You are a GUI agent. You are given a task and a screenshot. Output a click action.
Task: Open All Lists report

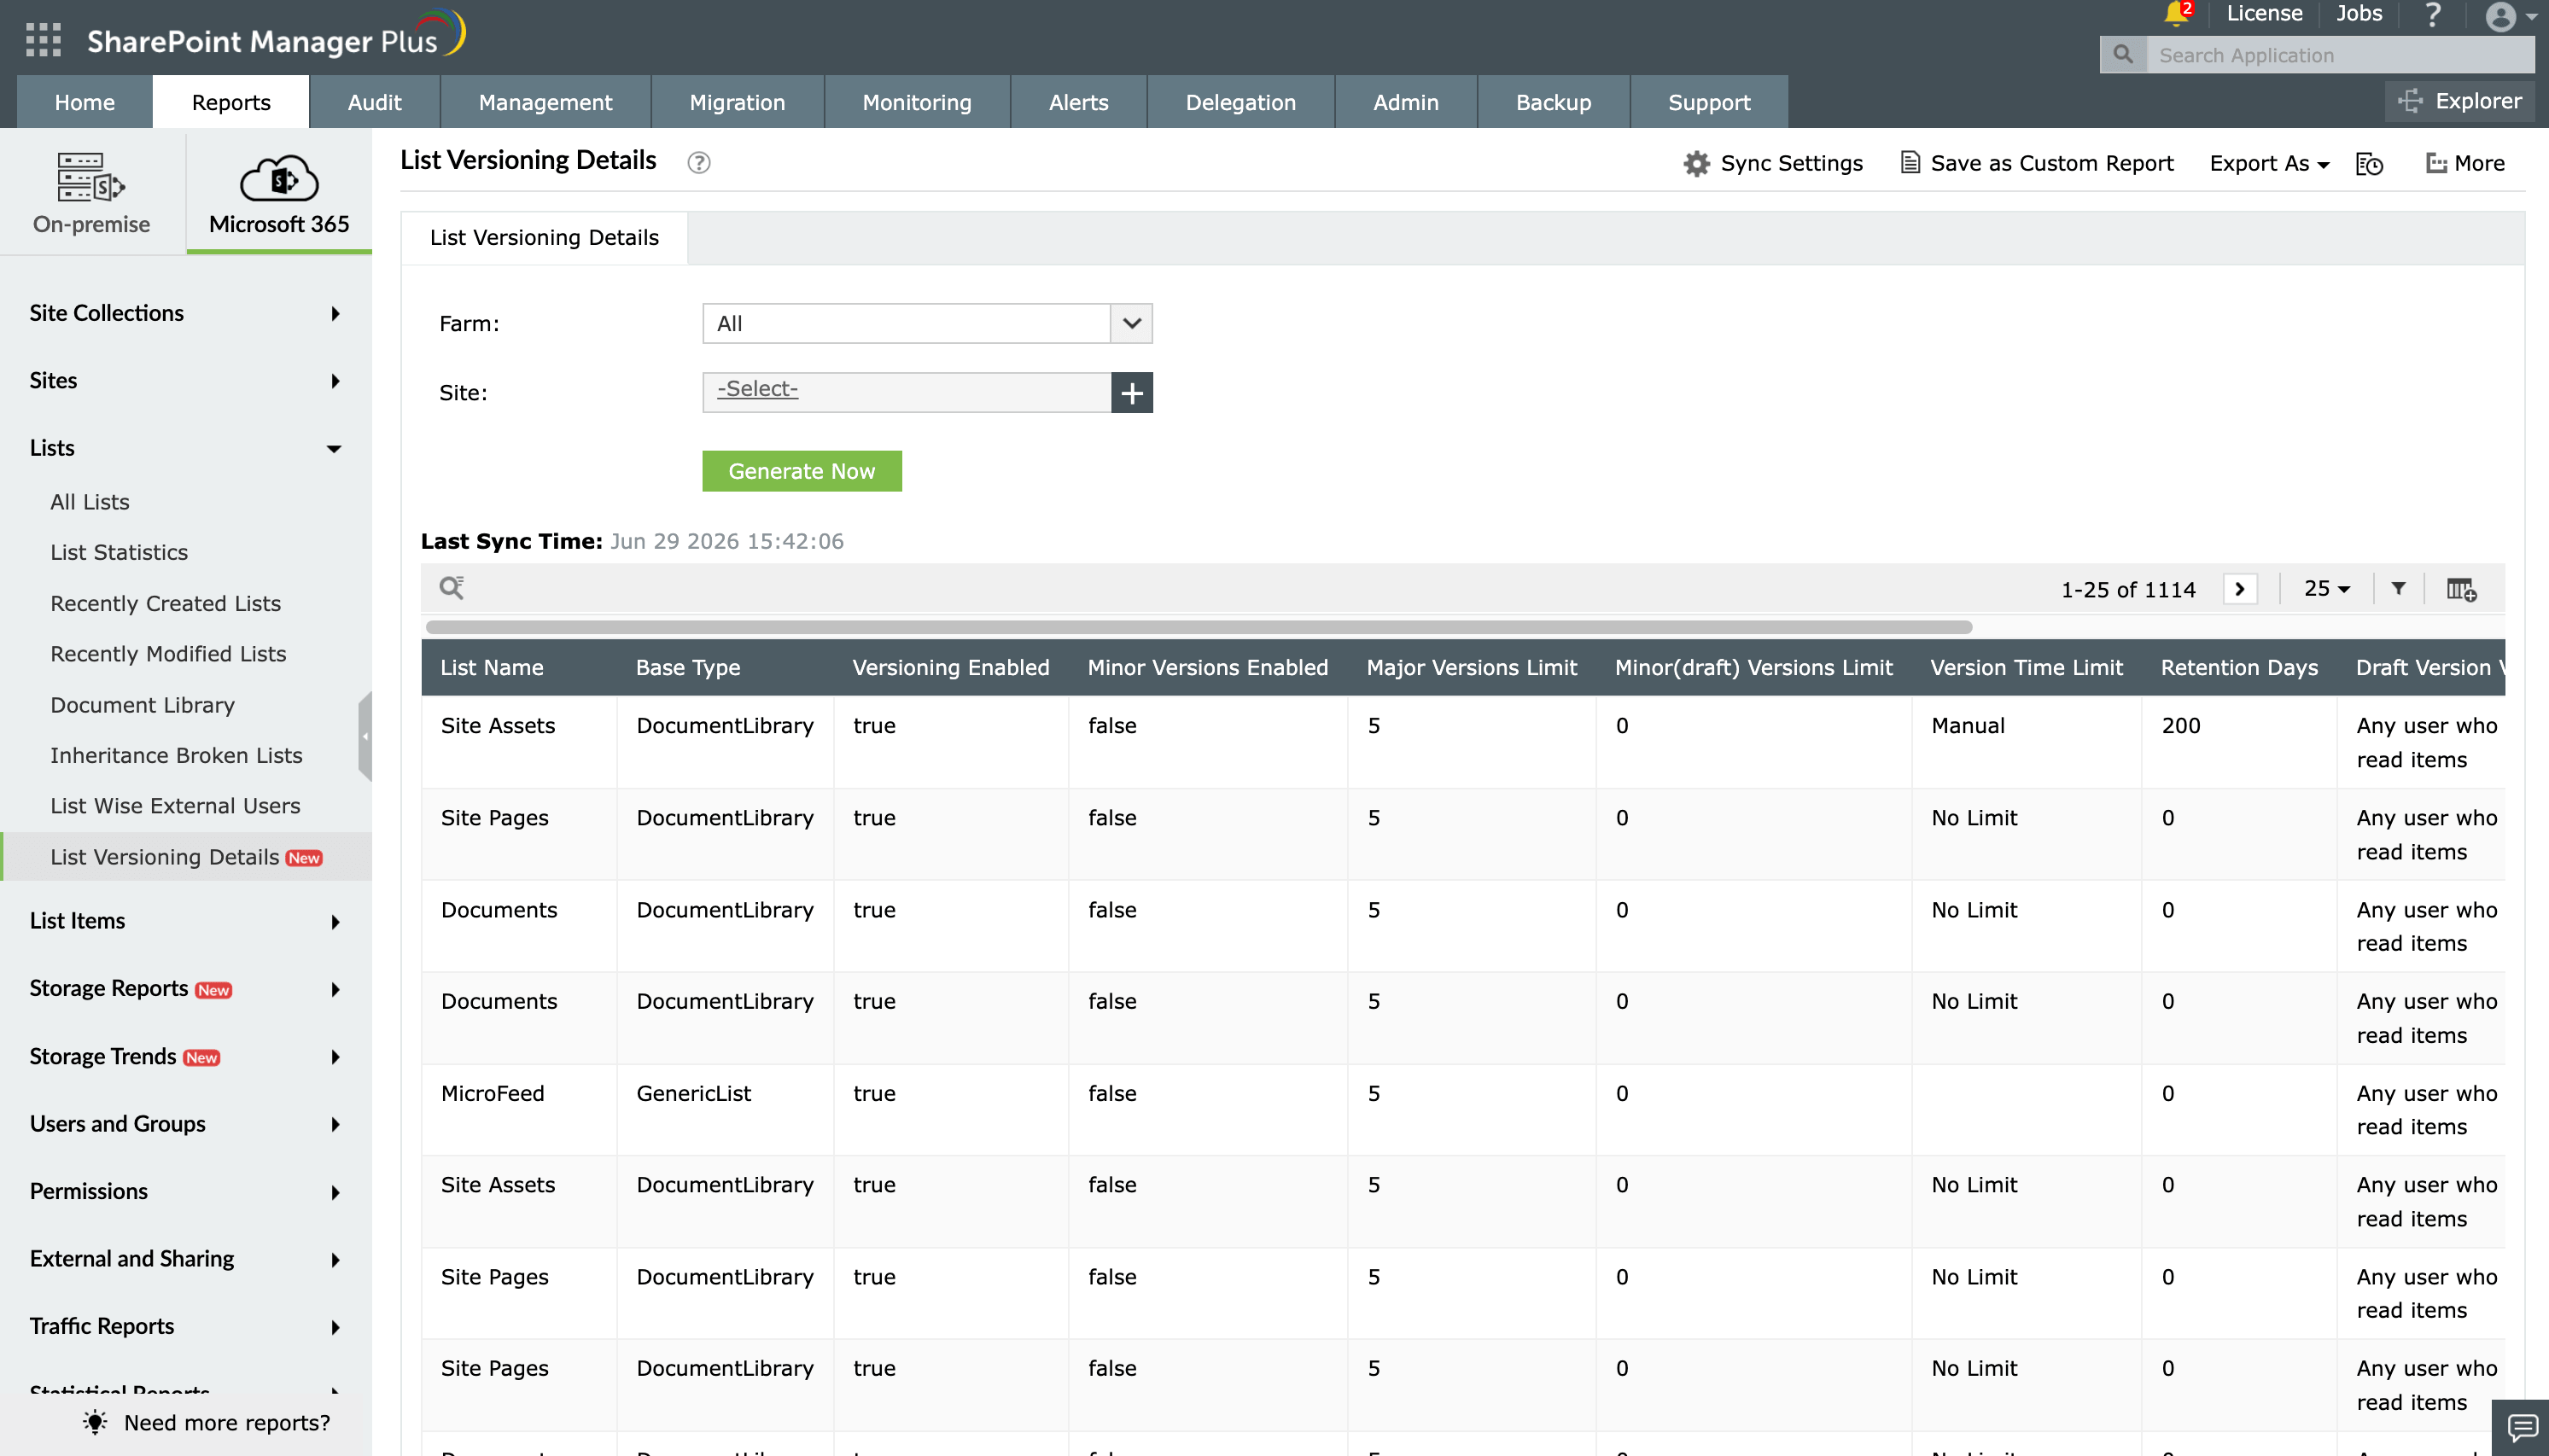click(90, 502)
